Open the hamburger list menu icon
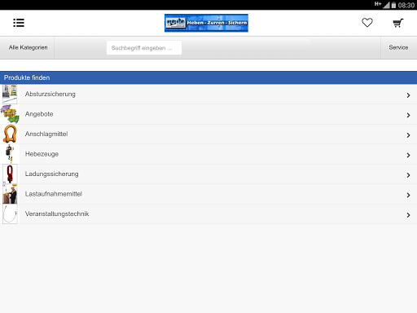This screenshot has width=417, height=313. (x=19, y=23)
